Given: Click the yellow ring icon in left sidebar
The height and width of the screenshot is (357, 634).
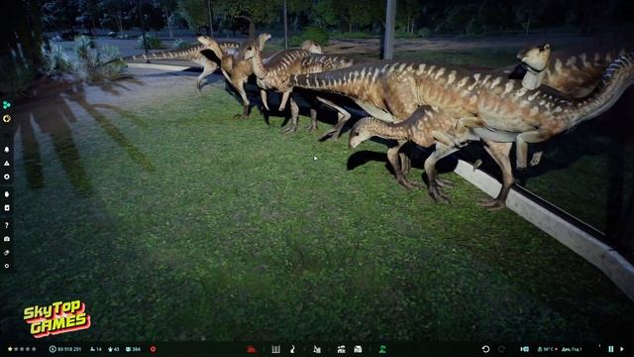Looking at the screenshot, I should pos(7,119).
